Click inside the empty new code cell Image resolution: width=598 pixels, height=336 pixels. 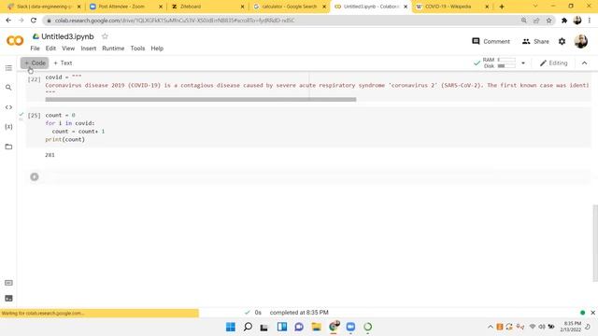coord(317,176)
